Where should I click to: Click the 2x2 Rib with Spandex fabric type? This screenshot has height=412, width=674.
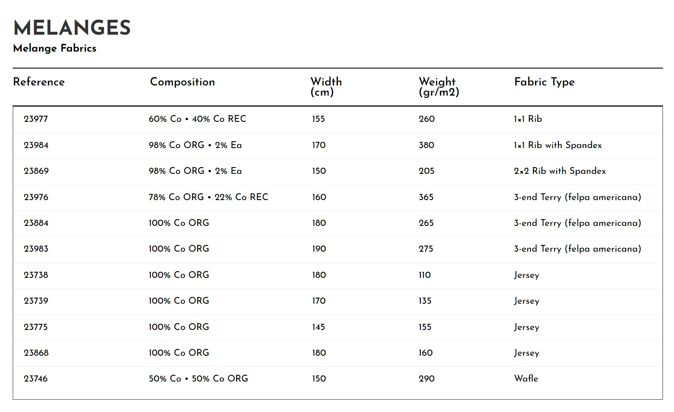(560, 171)
